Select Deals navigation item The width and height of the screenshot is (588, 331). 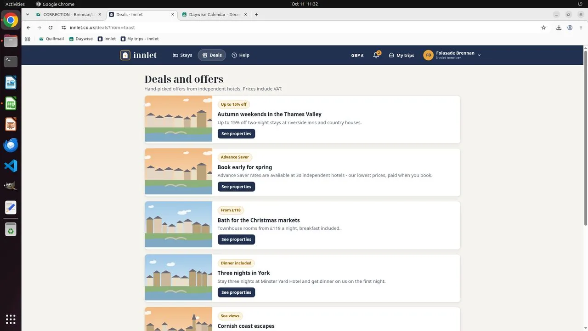pyautogui.click(x=212, y=55)
